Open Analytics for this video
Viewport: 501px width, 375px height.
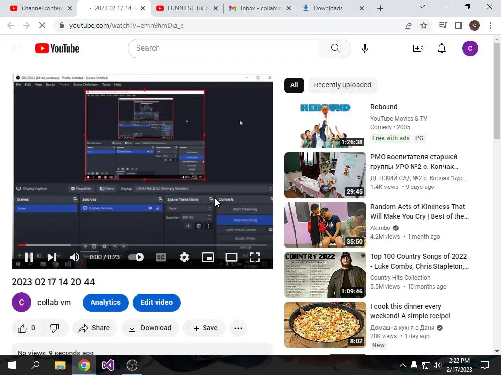tap(106, 302)
